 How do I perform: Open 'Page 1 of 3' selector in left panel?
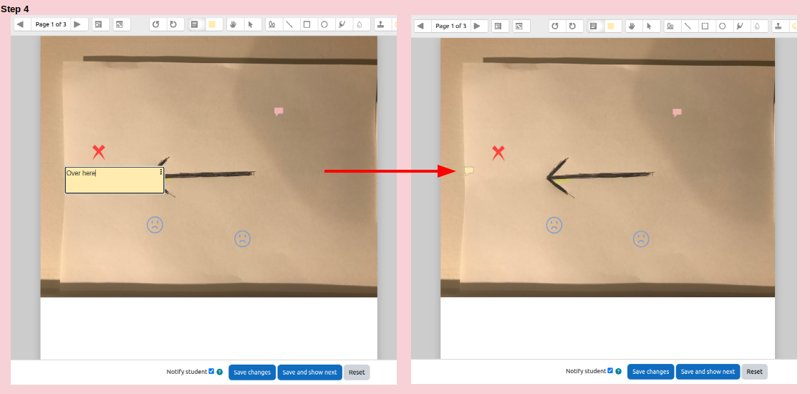(51, 24)
